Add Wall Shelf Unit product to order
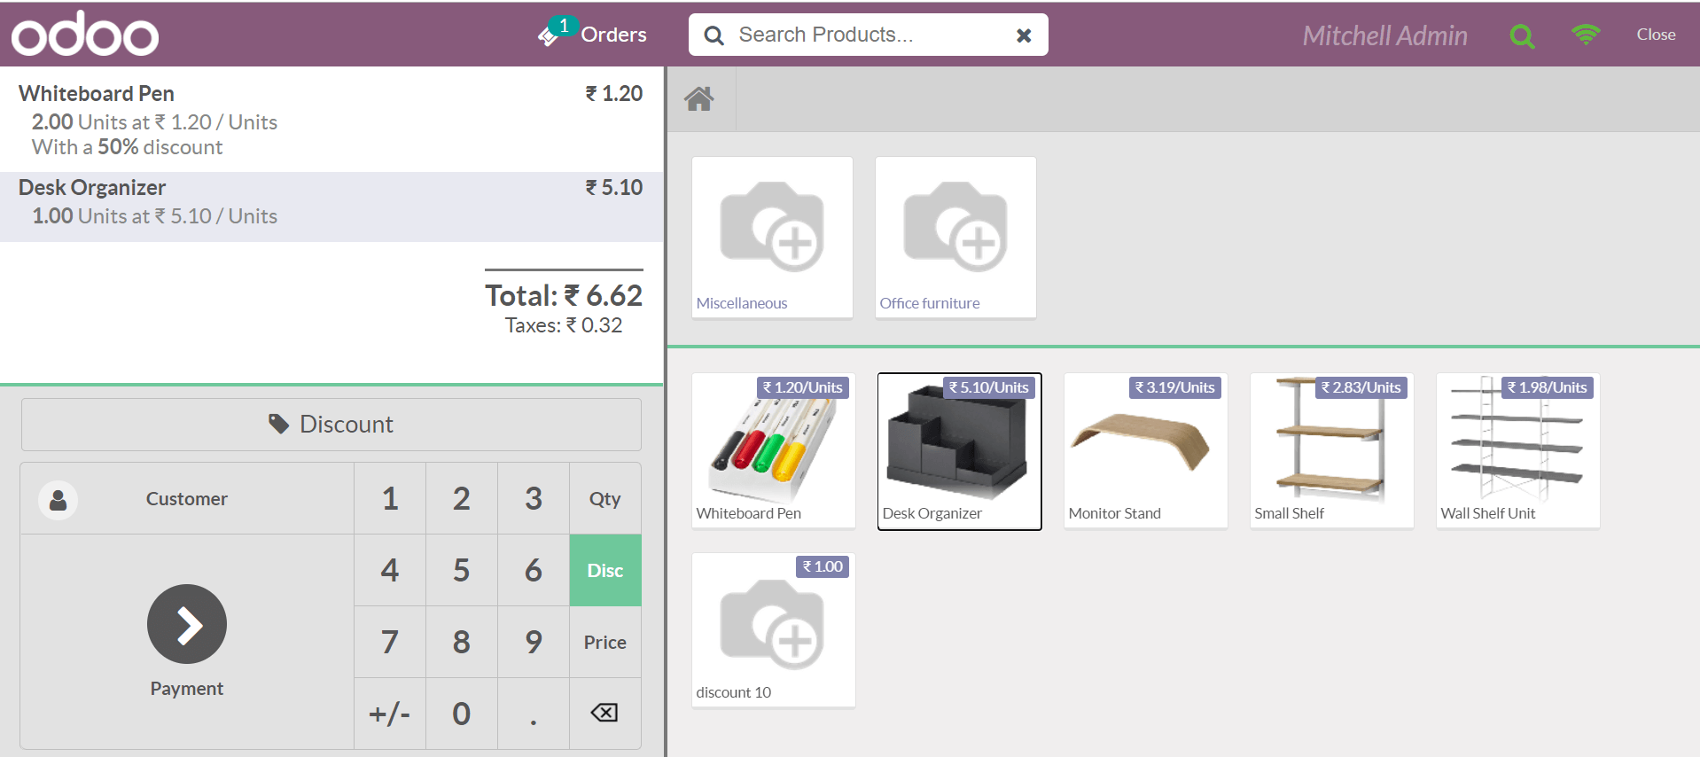Viewport: 1700px width, 757px height. [1517, 451]
